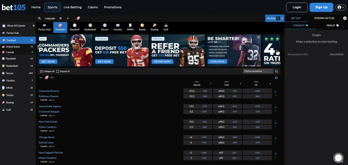Select the Hockey sport icon tab

118,27
